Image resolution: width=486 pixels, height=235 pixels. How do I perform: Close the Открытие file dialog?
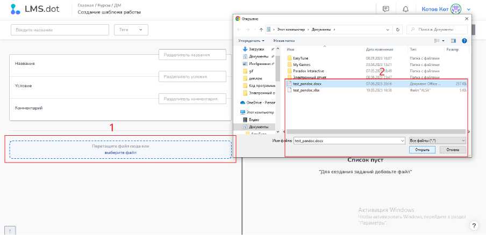tap(467, 19)
